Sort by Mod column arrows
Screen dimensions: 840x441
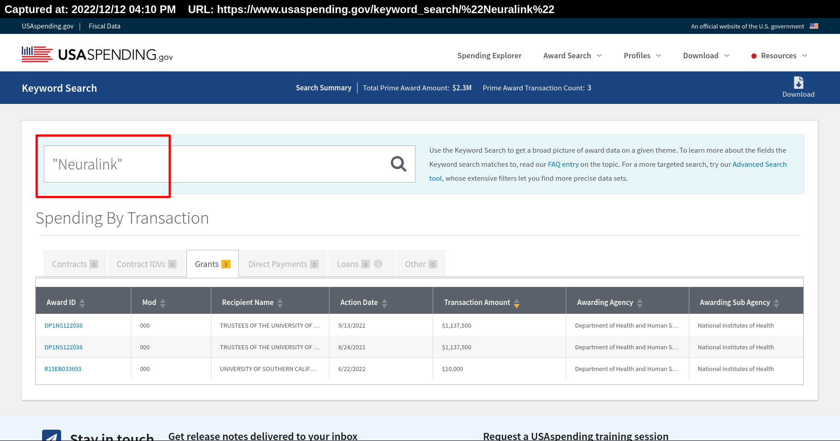coord(163,303)
